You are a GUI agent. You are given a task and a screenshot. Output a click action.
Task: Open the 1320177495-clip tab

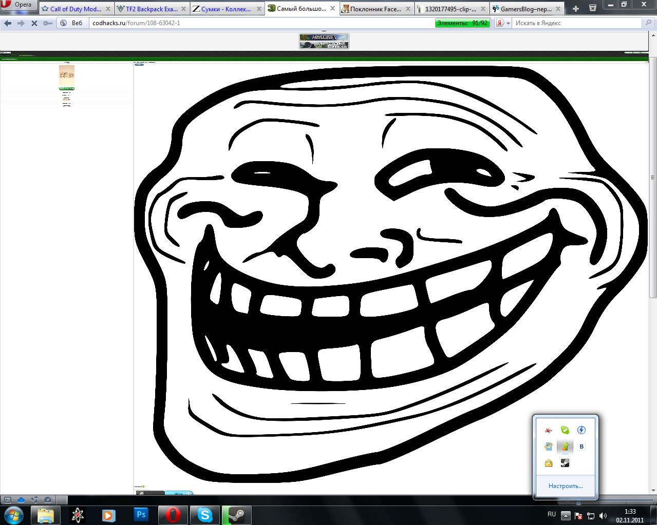pyautogui.click(x=451, y=9)
